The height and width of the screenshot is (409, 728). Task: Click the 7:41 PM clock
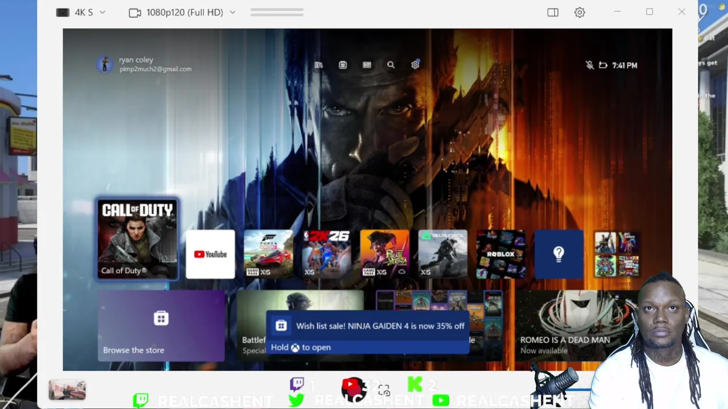624,65
